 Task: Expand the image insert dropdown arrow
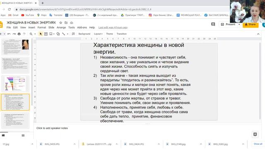(x=54, y=34)
